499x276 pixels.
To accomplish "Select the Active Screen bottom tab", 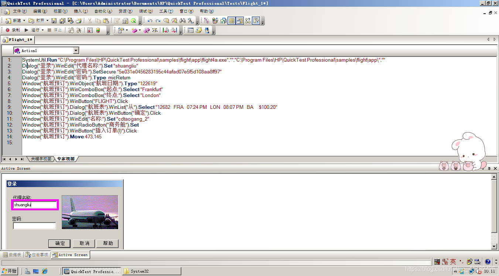I will point(70,255).
